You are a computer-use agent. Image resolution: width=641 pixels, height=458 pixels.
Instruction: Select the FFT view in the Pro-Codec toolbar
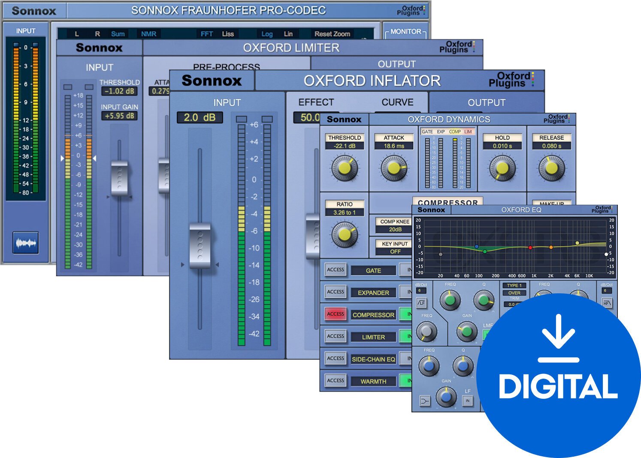click(x=207, y=34)
